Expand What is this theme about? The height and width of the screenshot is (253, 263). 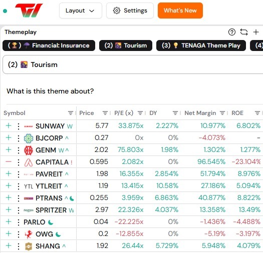pyautogui.click(x=50, y=91)
